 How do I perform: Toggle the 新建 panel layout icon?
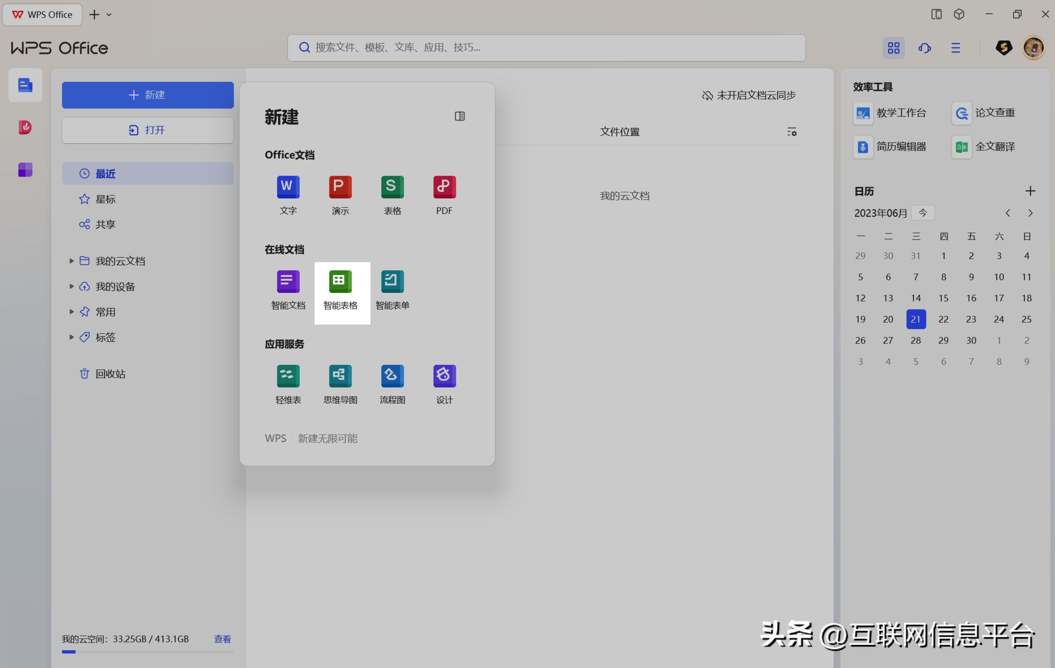point(460,116)
